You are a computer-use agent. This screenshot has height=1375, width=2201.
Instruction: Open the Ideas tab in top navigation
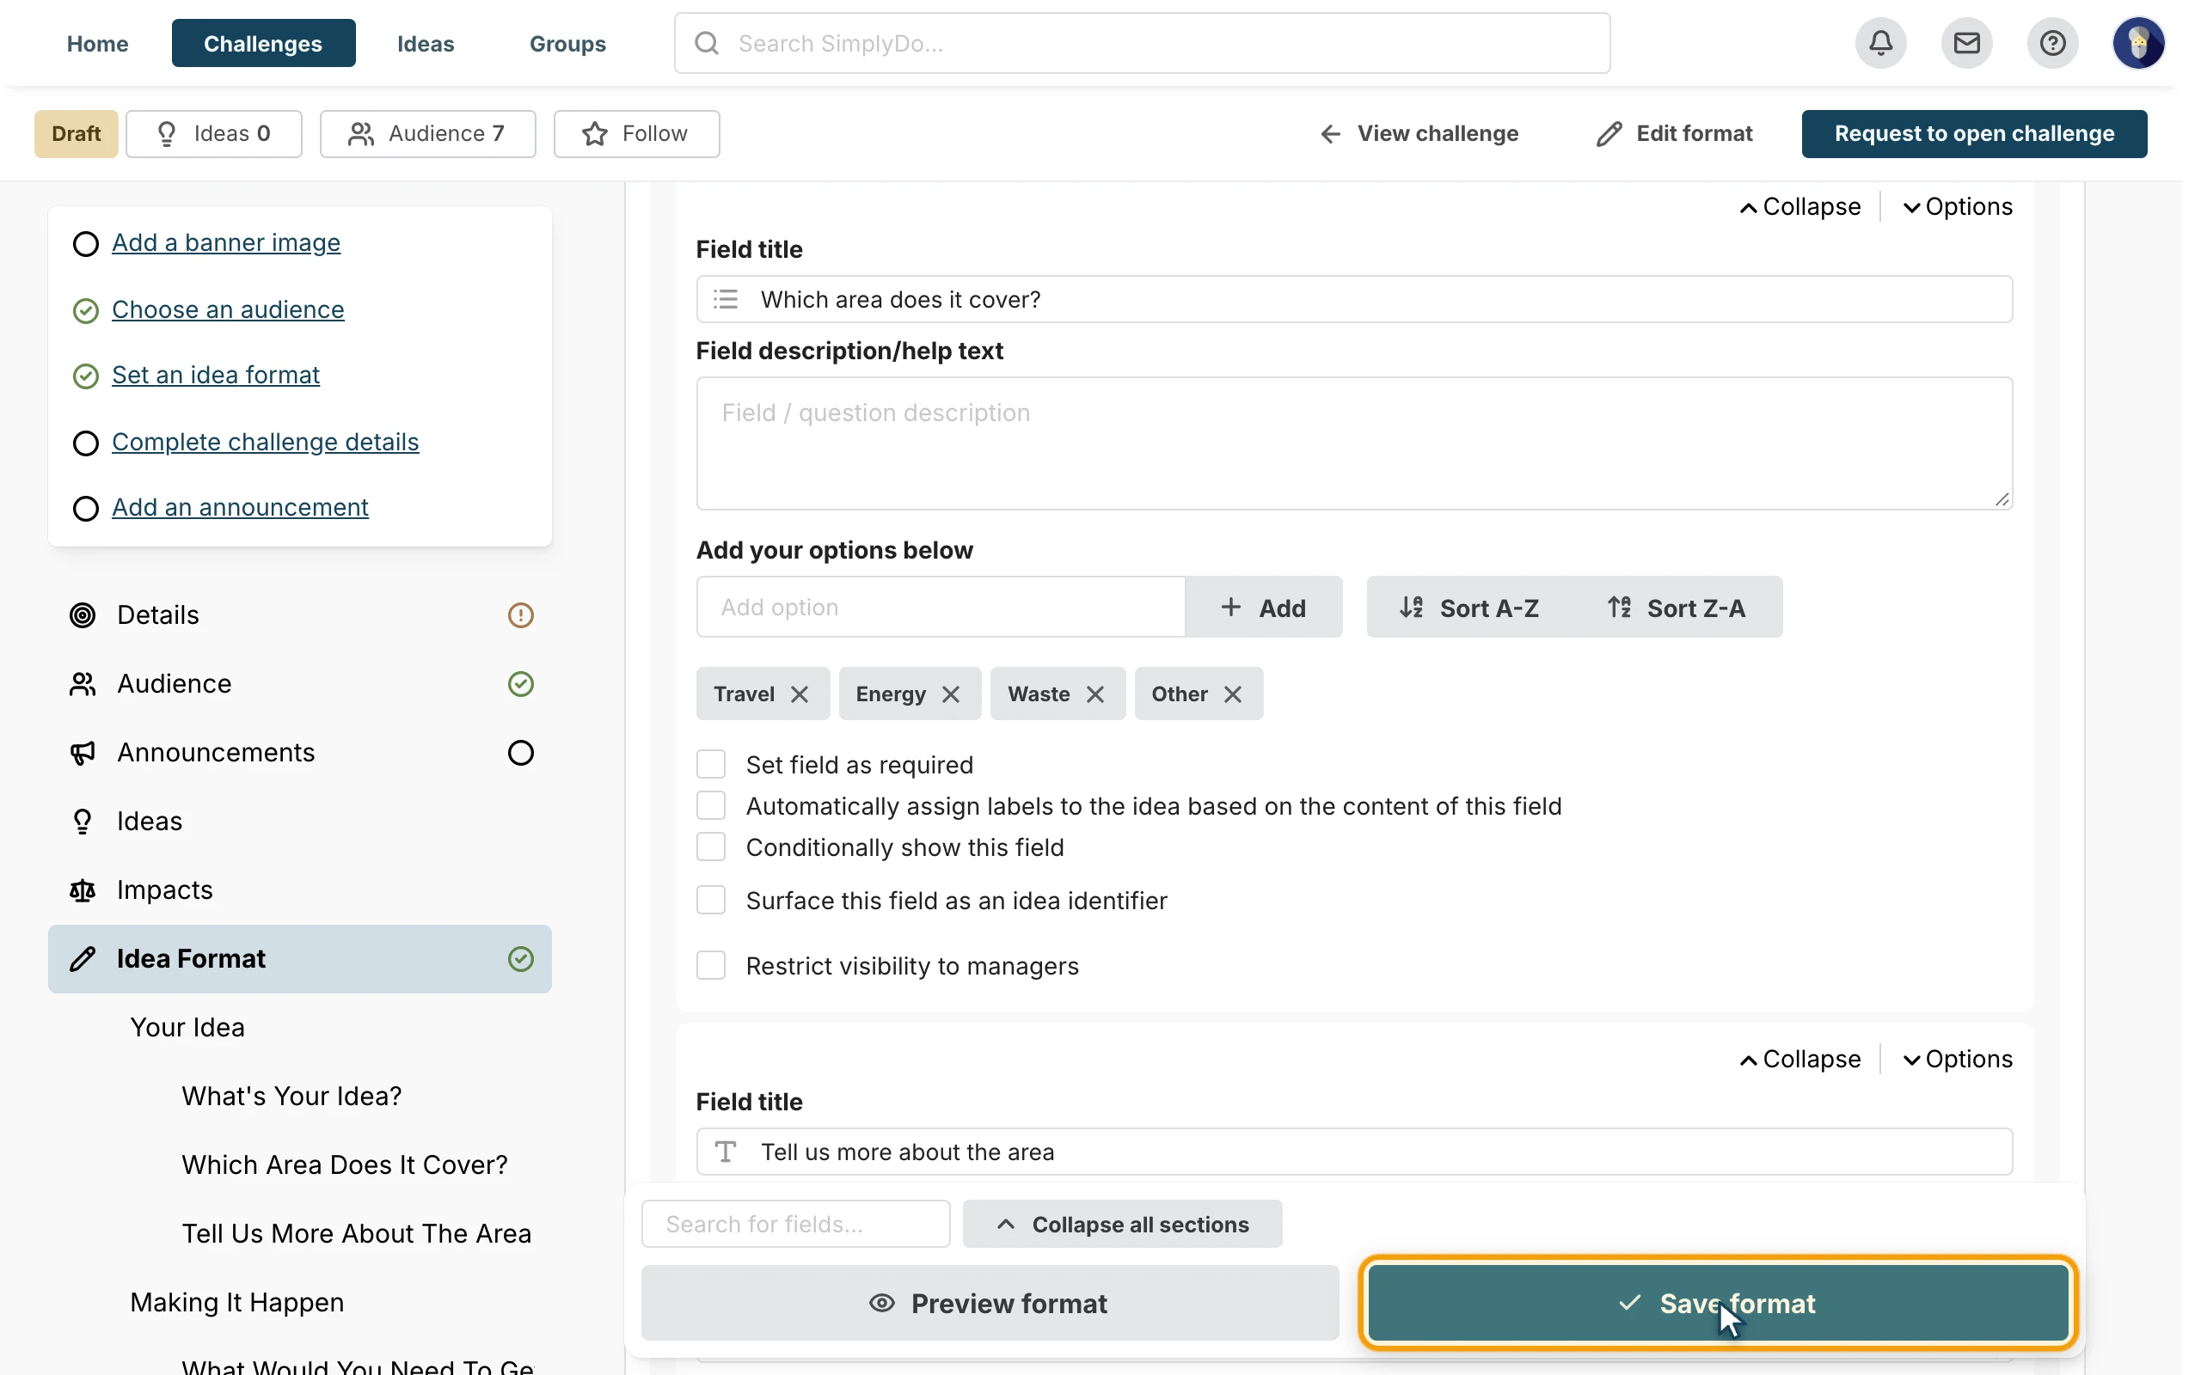(426, 43)
